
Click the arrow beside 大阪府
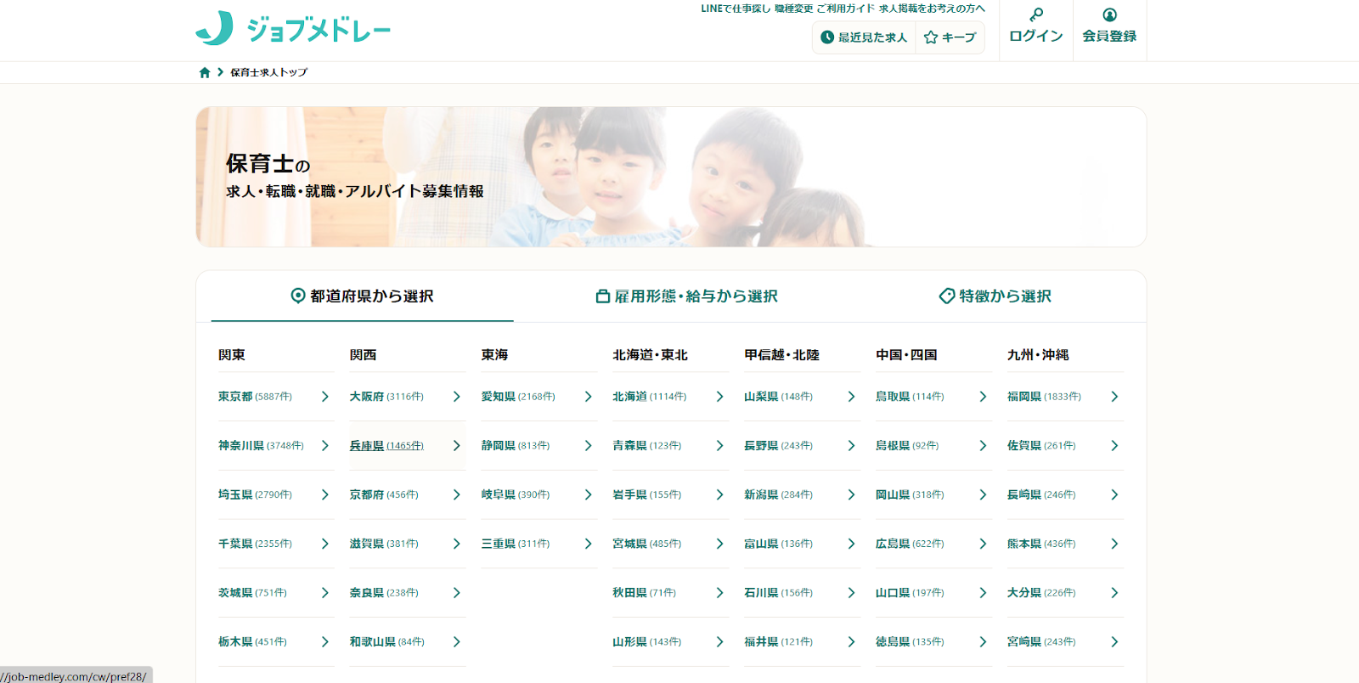tap(456, 397)
